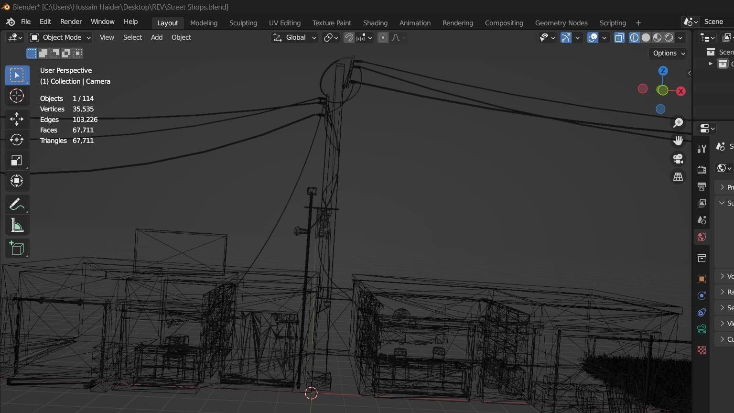Open the Edit menu
This screenshot has height=413, width=734.
pos(45,22)
